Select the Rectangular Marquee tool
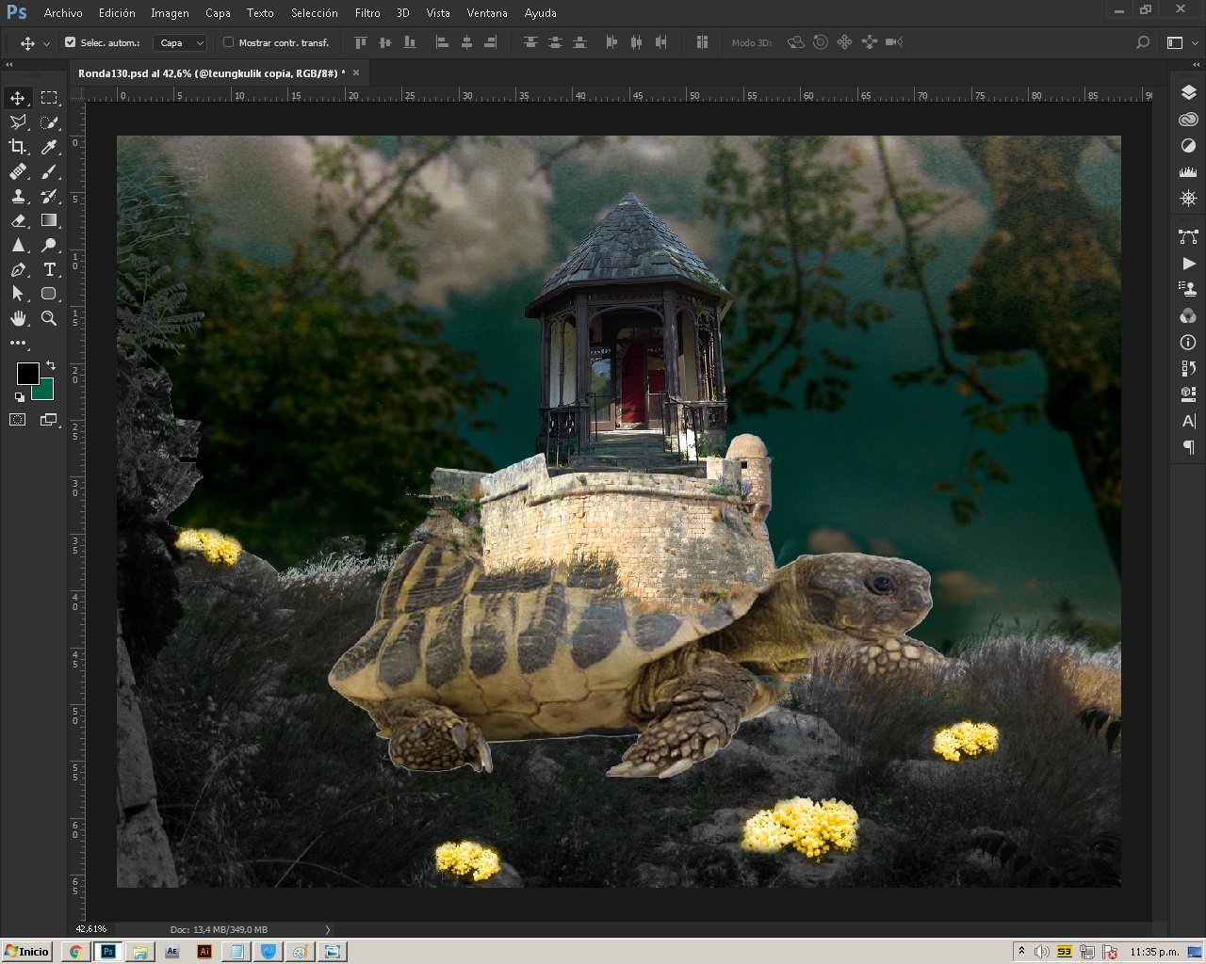Image resolution: width=1206 pixels, height=964 pixels. point(49,98)
